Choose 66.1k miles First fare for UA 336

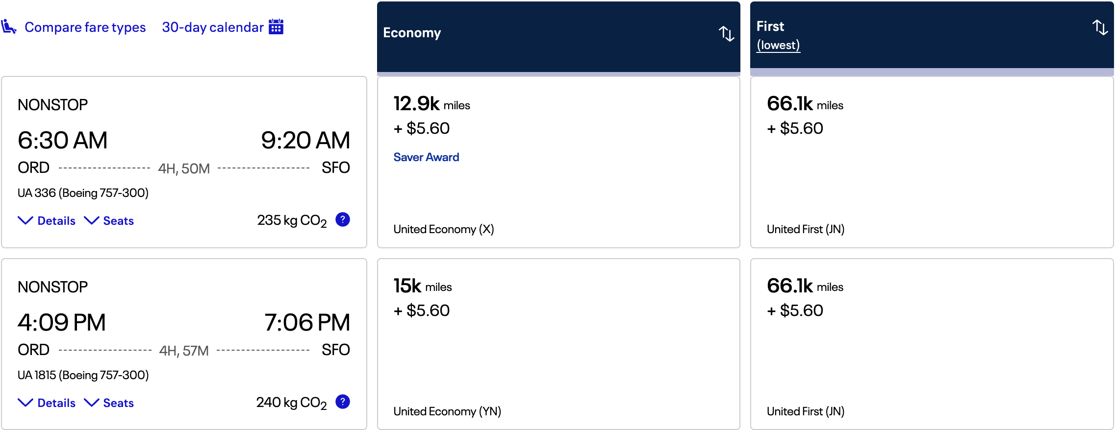tap(932, 162)
